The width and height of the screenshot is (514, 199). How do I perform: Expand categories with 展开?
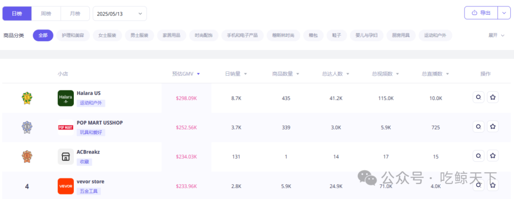point(495,35)
